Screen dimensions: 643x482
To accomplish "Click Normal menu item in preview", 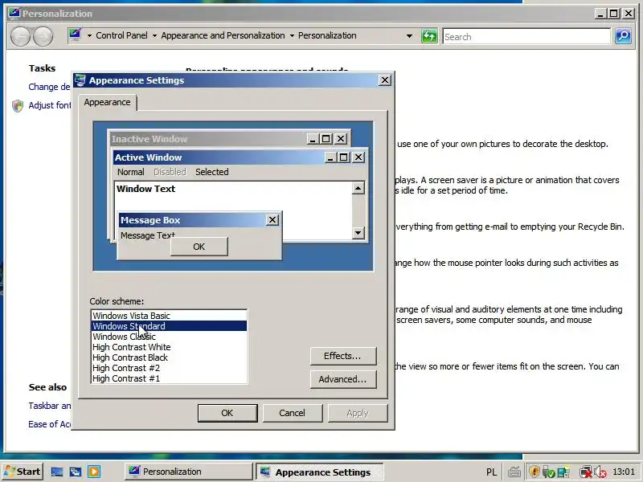I will (x=131, y=172).
